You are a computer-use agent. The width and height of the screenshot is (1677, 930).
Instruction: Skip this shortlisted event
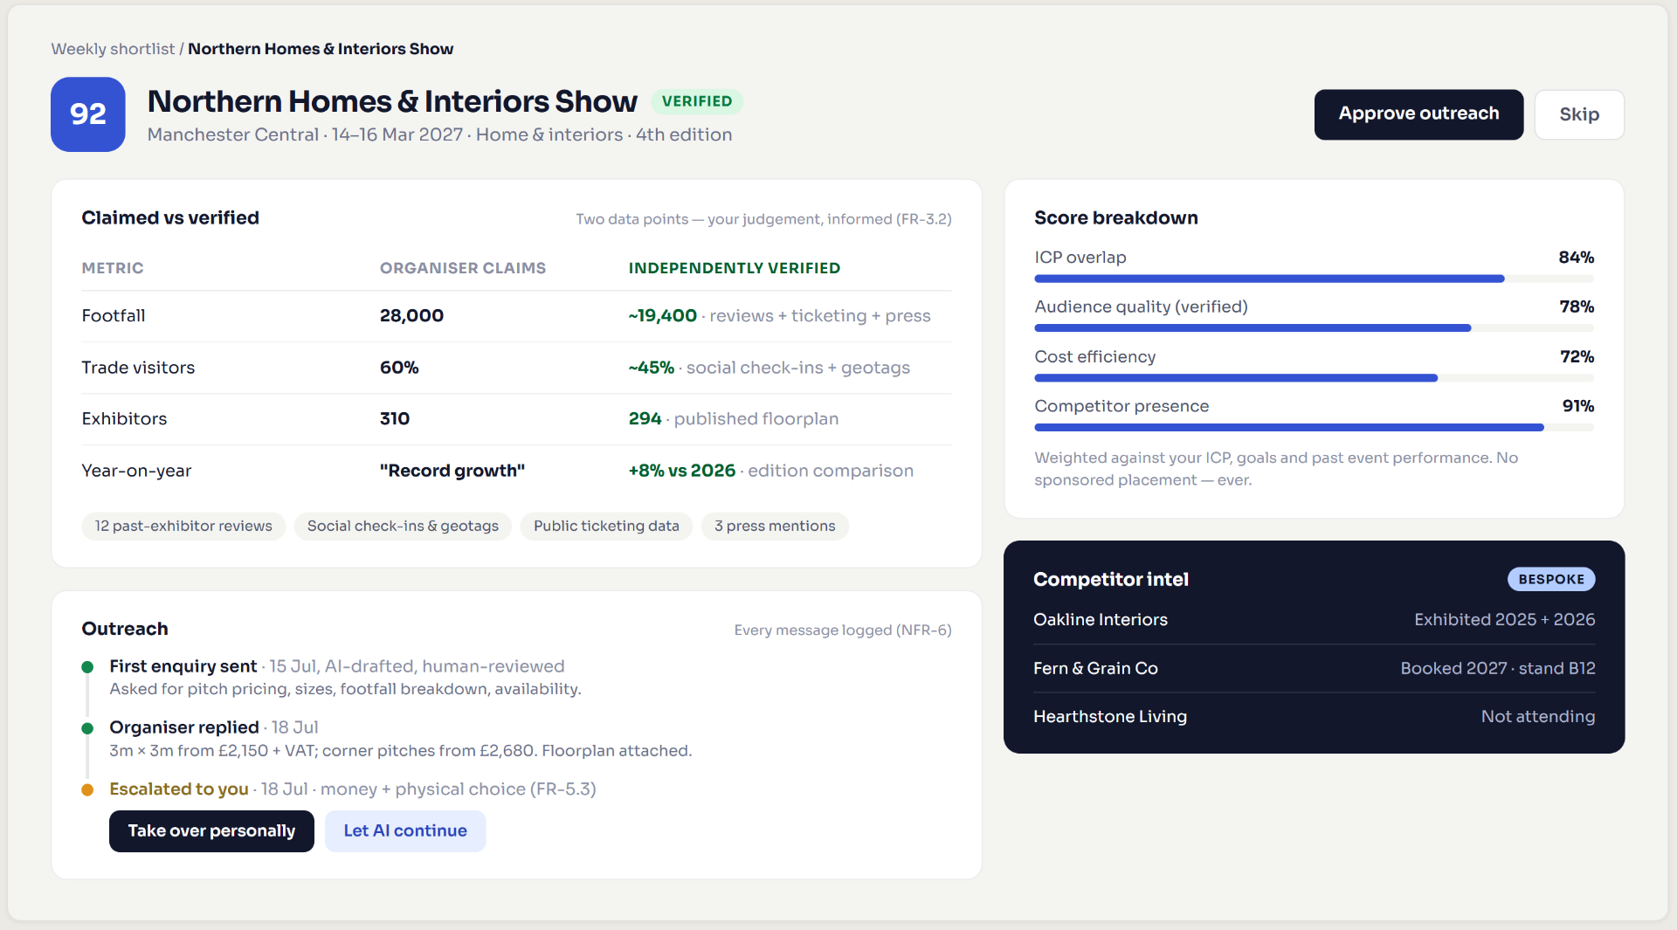tap(1579, 114)
